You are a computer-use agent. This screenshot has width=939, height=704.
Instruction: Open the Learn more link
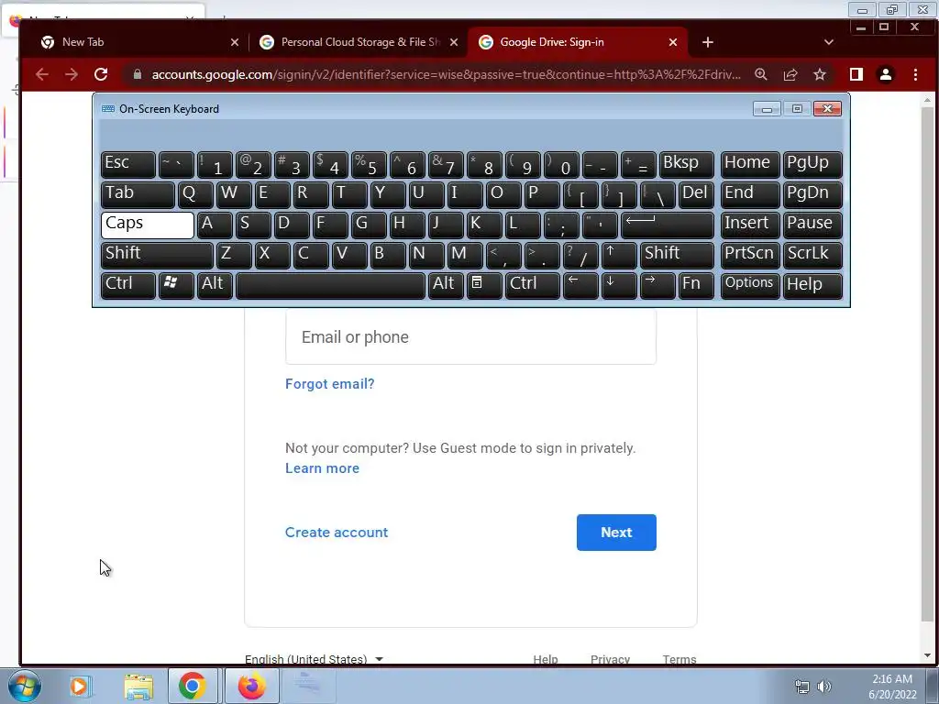322,468
